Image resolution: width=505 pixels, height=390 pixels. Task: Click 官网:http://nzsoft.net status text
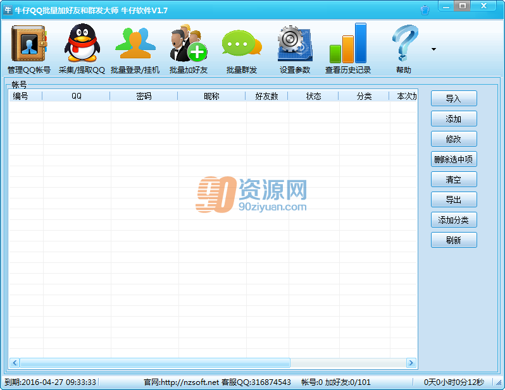tap(182, 382)
